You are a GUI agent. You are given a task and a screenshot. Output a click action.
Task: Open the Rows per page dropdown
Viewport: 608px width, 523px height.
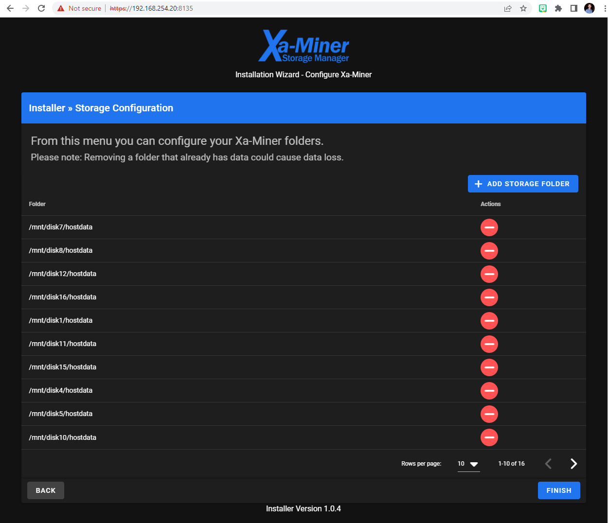pyautogui.click(x=468, y=464)
